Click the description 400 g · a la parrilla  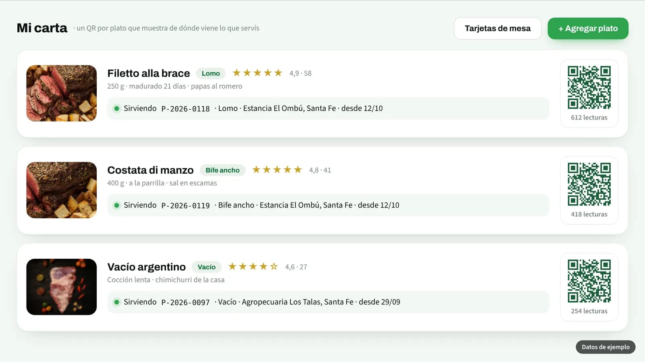click(x=136, y=183)
